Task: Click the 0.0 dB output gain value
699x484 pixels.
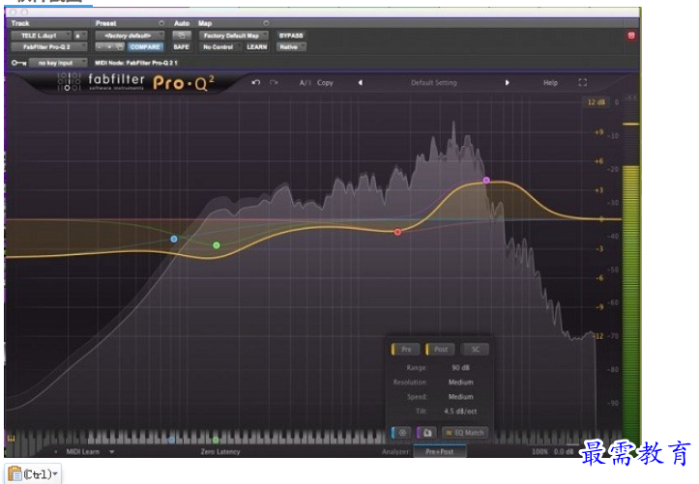Action: (x=564, y=451)
